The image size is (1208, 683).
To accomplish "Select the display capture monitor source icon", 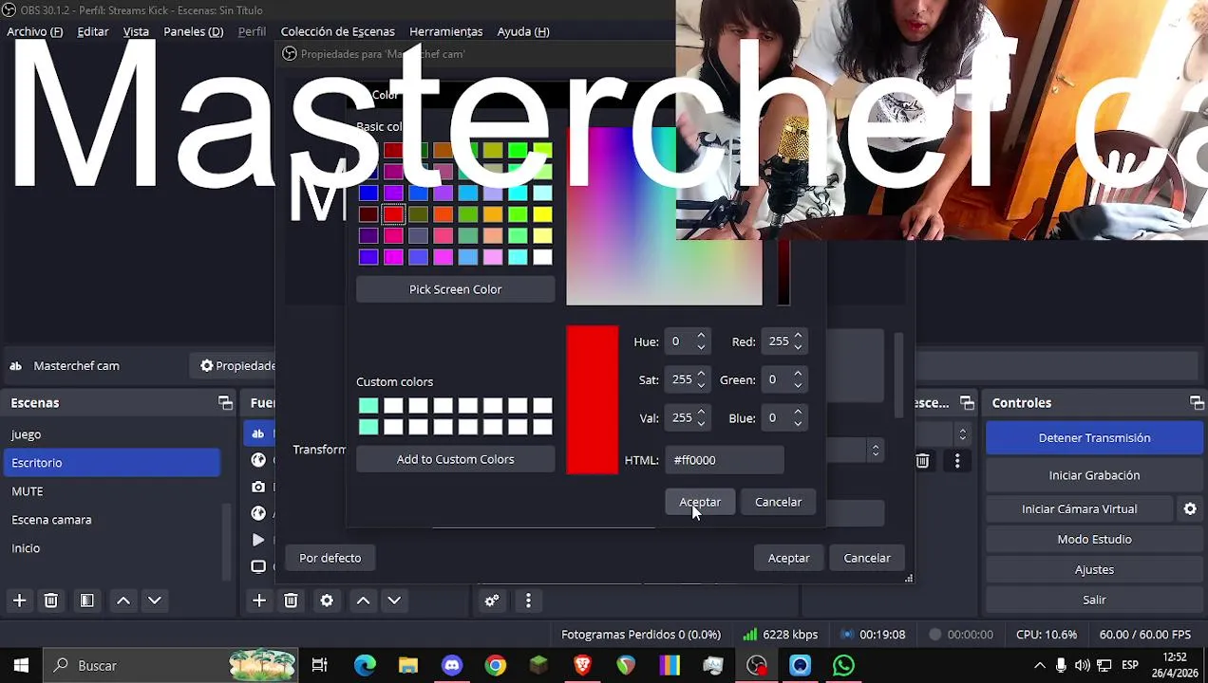I will pyautogui.click(x=258, y=566).
